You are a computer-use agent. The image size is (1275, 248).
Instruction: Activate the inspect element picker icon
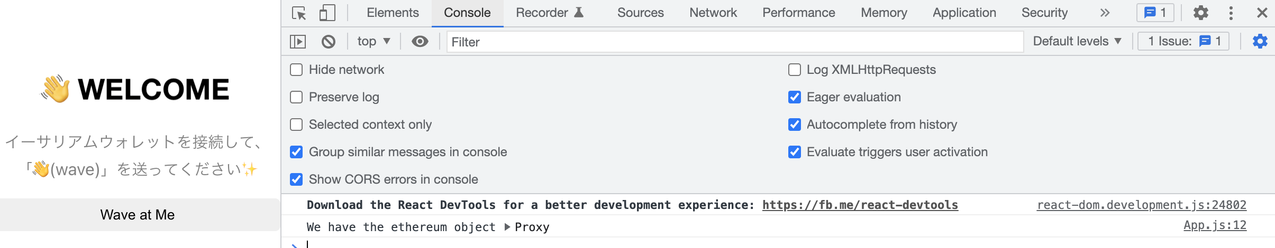point(299,13)
